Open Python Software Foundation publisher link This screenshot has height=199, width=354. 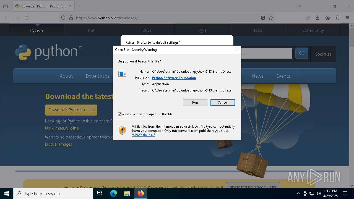coord(174,78)
